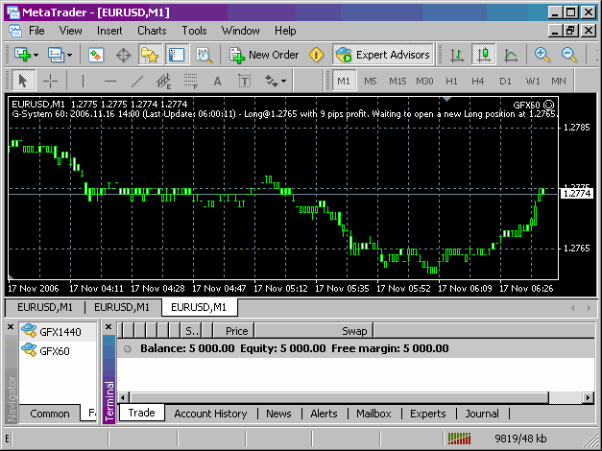Close the Terminal panel

[x=108, y=327]
